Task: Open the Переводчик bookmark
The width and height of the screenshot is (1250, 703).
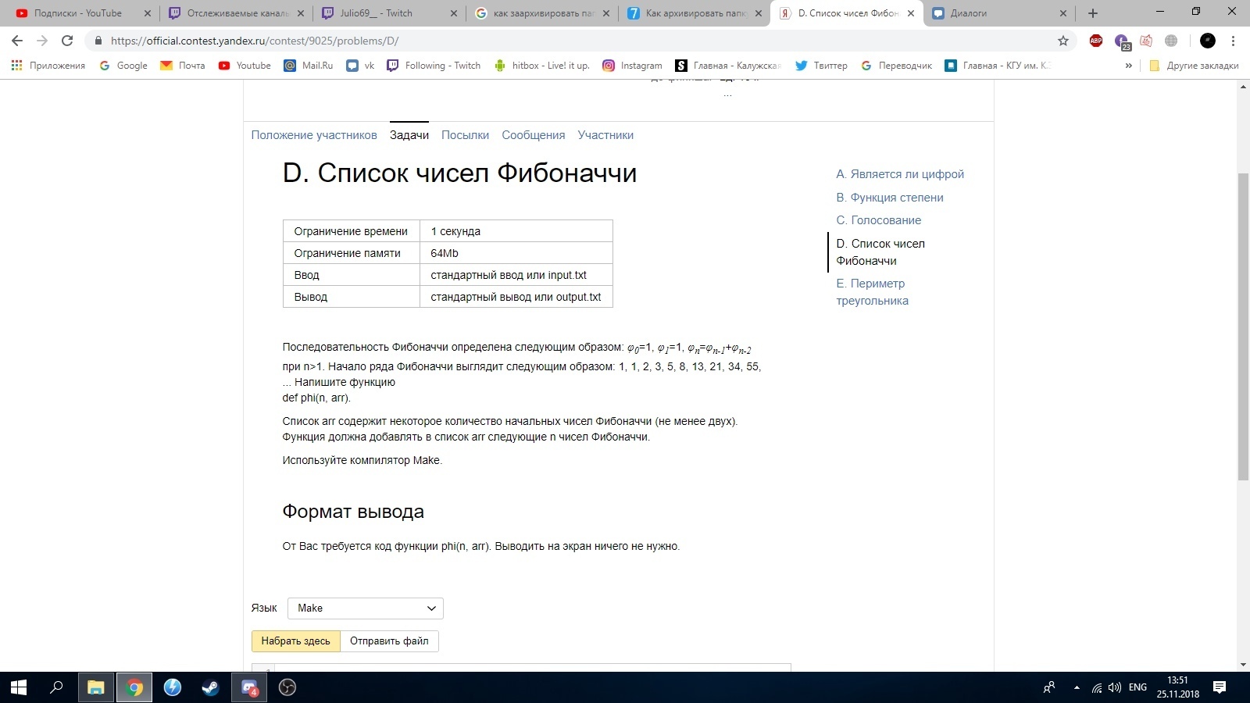Action: tap(896, 66)
